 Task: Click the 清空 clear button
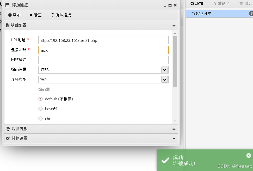[35, 15]
